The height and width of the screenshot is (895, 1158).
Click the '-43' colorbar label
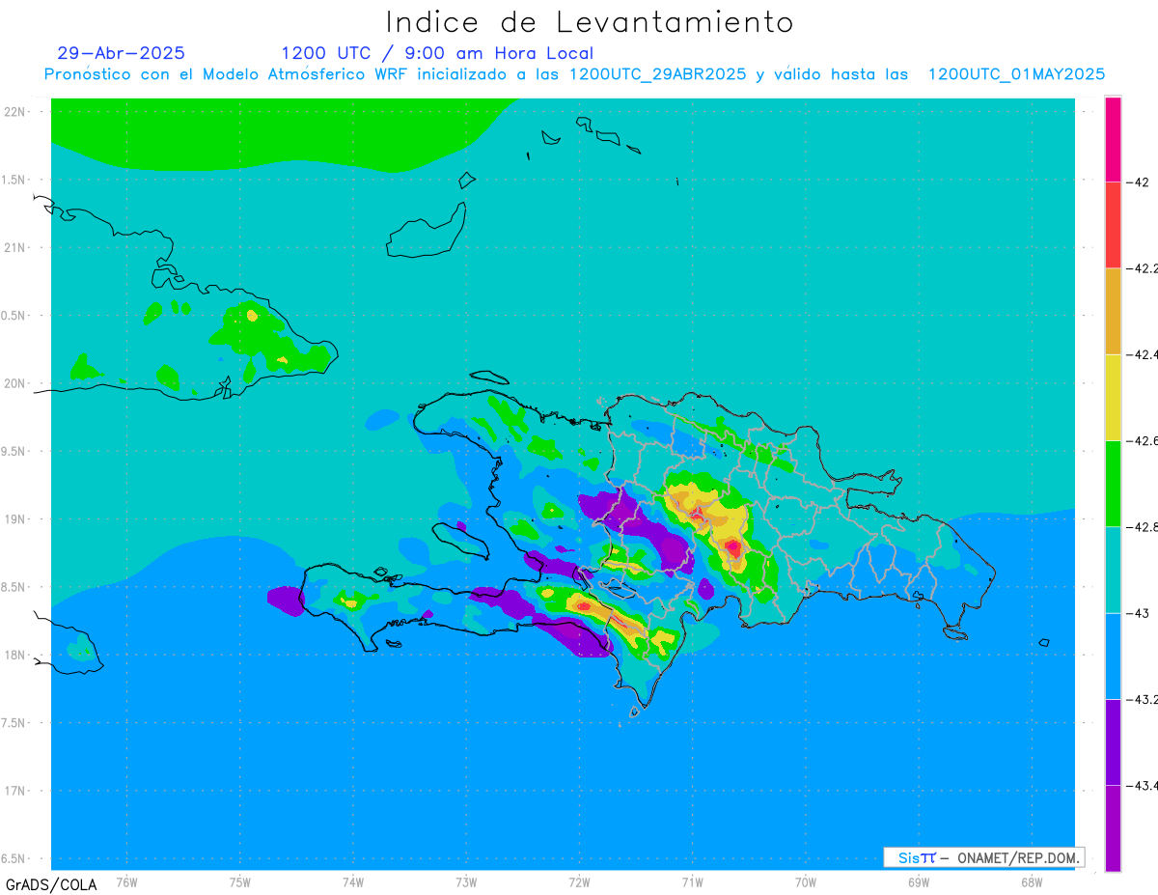1137,613
